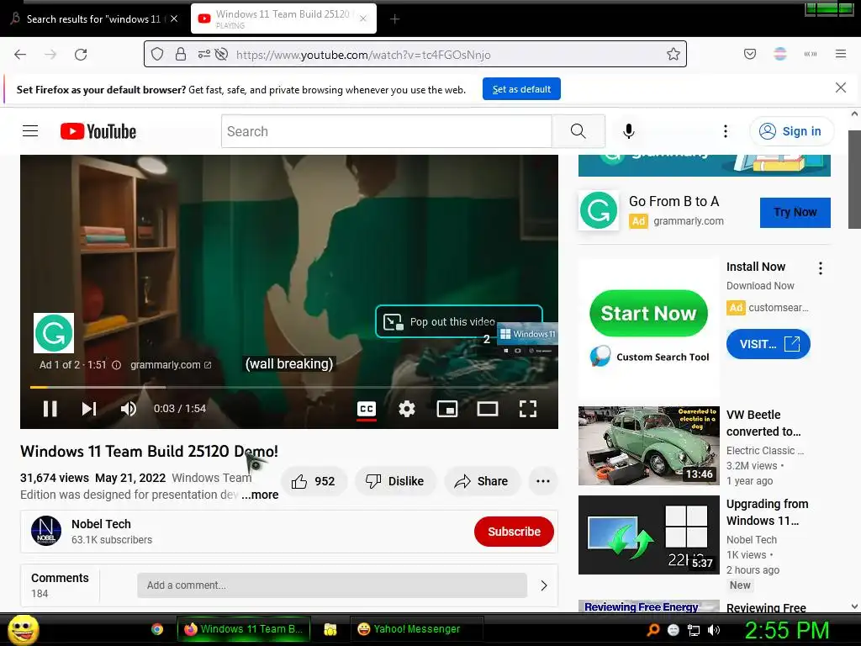
Task: Focus the YouTube Search field
Action: [x=387, y=131]
